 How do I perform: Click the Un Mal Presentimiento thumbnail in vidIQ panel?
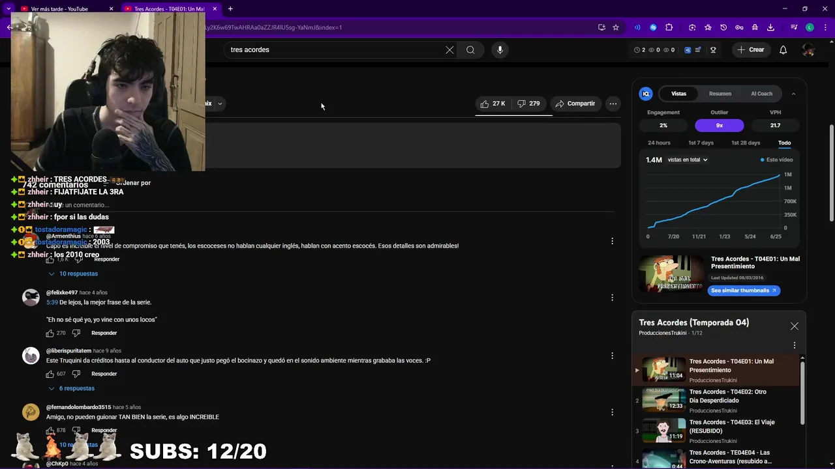[x=671, y=273]
